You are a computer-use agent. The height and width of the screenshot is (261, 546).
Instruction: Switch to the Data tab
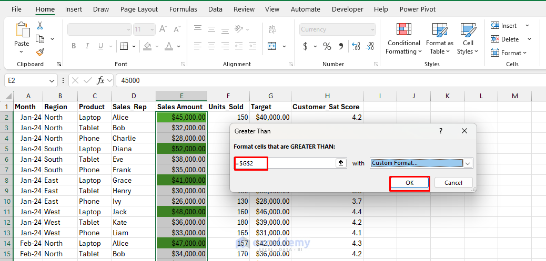point(215,9)
